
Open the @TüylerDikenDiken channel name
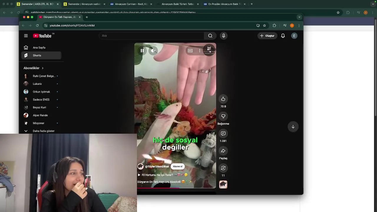(157, 166)
